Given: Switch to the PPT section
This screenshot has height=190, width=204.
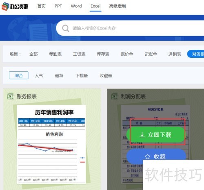Looking at the screenshot, I should (58, 6).
